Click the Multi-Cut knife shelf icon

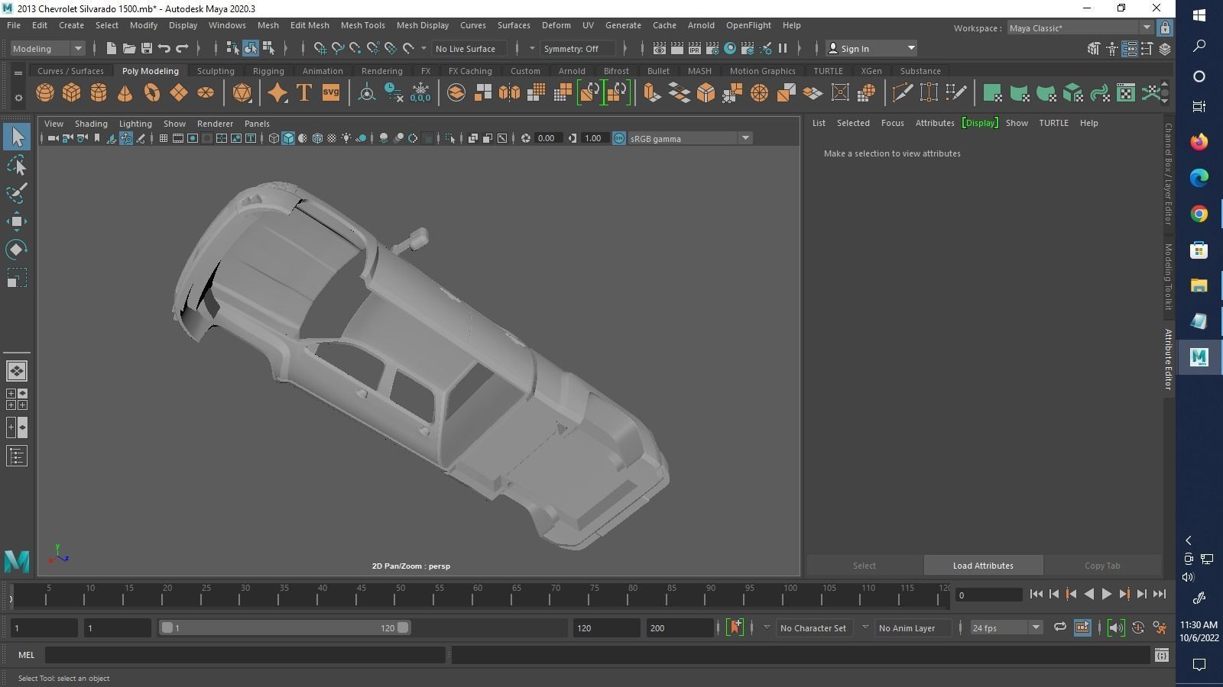tap(902, 93)
